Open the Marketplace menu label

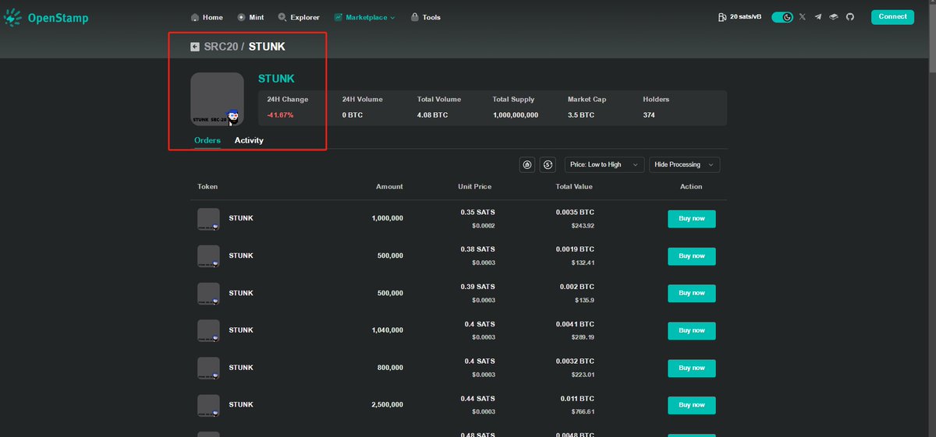coord(367,17)
